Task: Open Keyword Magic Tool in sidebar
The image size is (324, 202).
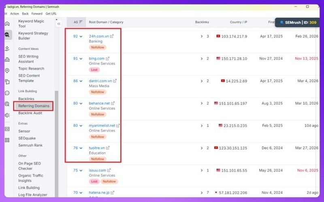Action: point(31,23)
